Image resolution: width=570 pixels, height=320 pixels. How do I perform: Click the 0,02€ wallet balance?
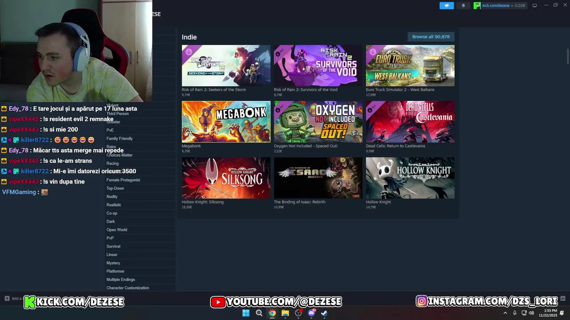520,5
